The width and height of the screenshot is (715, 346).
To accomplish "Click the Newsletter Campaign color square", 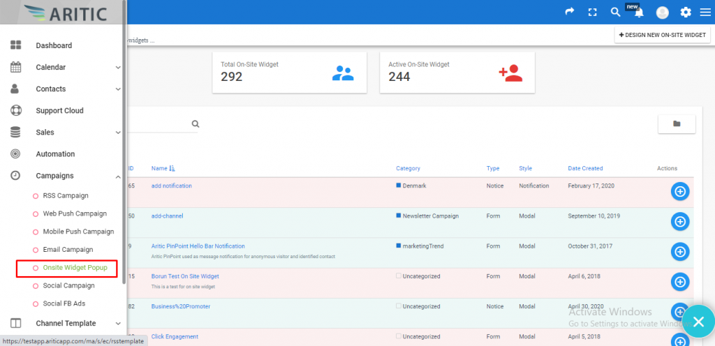I will (x=399, y=216).
